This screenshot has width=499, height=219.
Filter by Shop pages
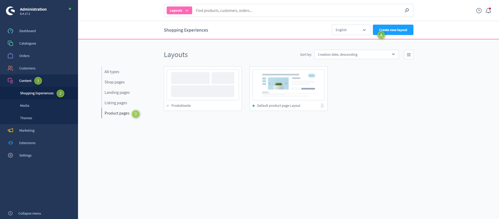pos(114,82)
